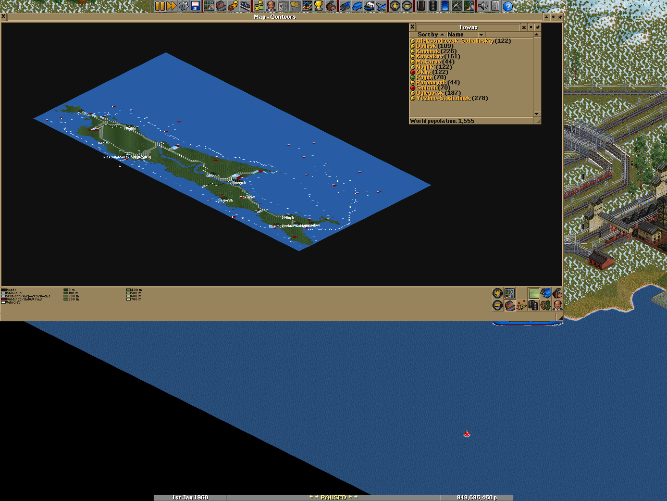Toggle the pause game button
Screen dimensions: 667x501
click(x=159, y=6)
